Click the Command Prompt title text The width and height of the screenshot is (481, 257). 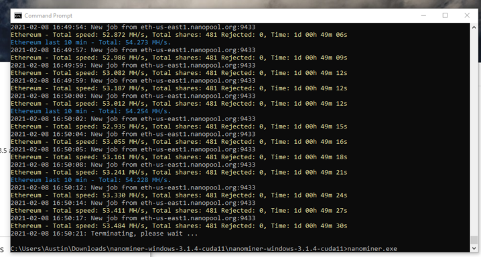coord(48,15)
